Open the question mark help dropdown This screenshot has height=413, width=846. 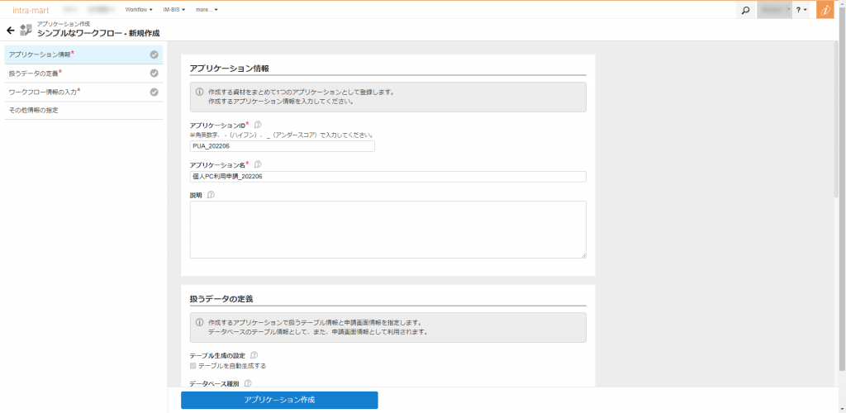point(801,10)
